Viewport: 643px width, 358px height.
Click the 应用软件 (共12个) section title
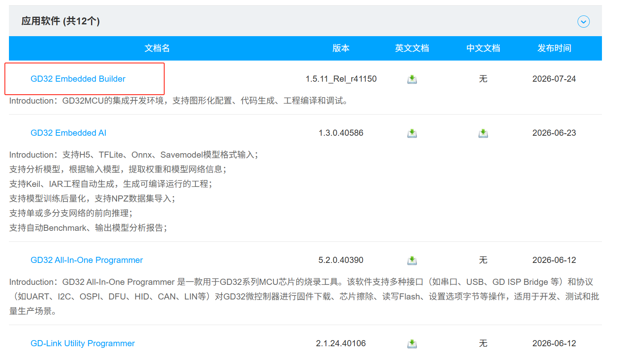coord(61,21)
